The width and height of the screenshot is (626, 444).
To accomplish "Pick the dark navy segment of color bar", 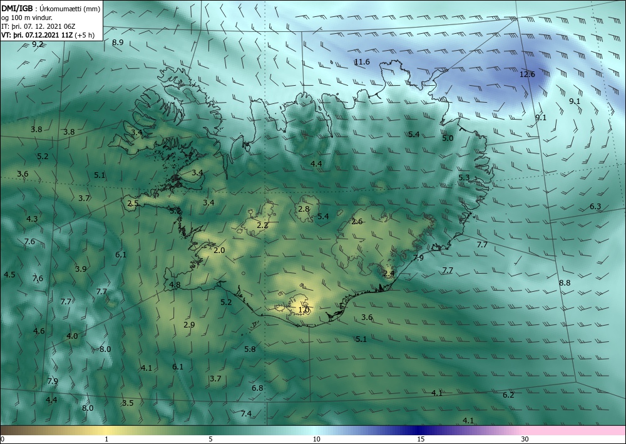I will point(417,430).
